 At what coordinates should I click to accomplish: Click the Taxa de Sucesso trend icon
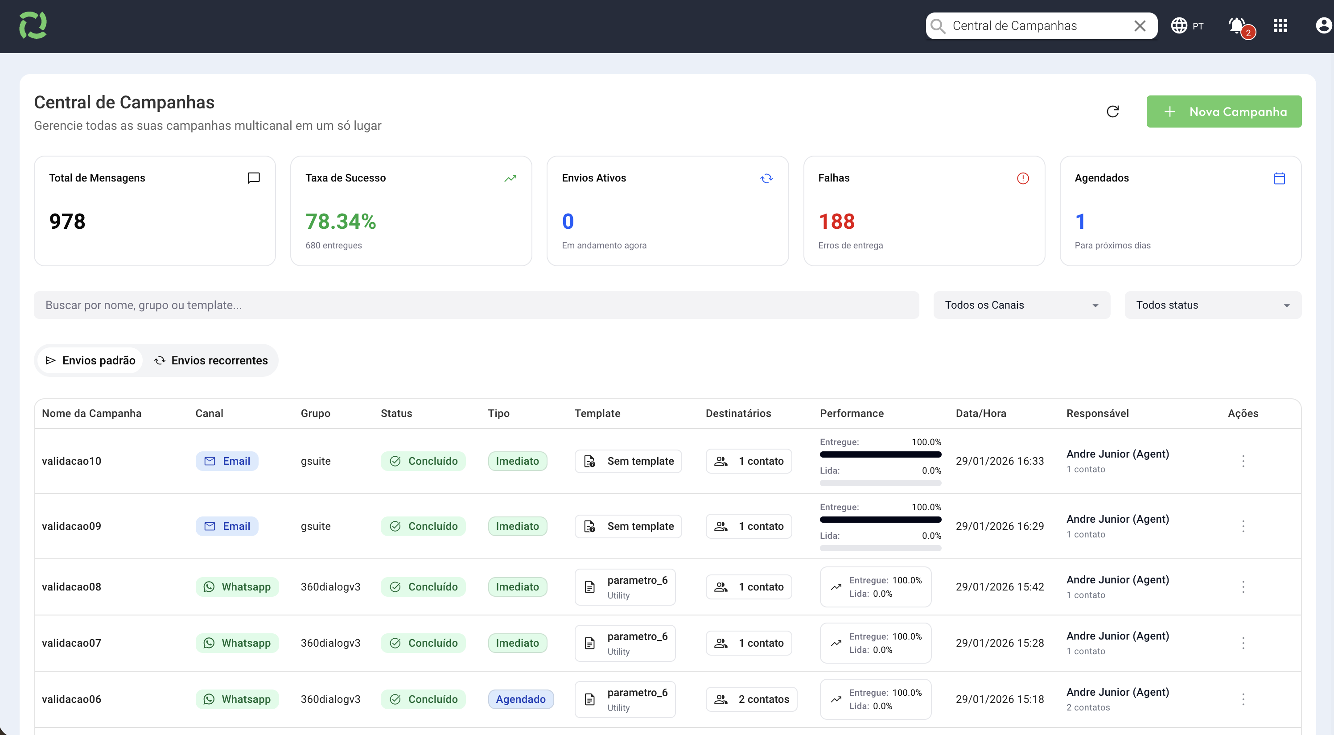[510, 178]
